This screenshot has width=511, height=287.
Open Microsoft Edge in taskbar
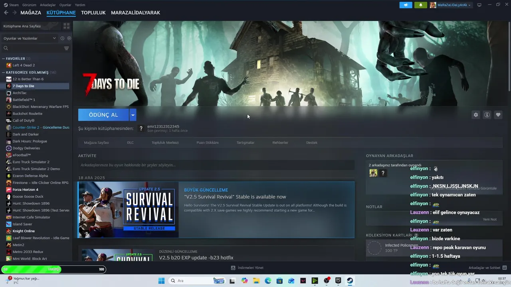click(268, 281)
